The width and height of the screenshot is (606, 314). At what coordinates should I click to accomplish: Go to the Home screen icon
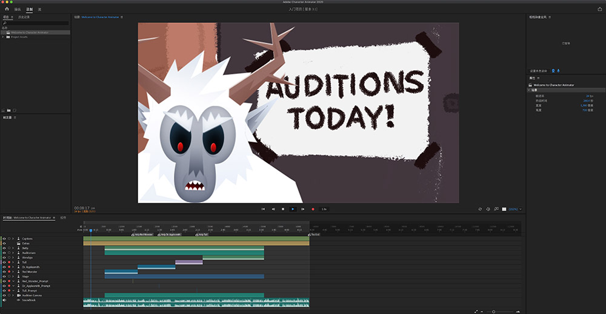coord(7,9)
